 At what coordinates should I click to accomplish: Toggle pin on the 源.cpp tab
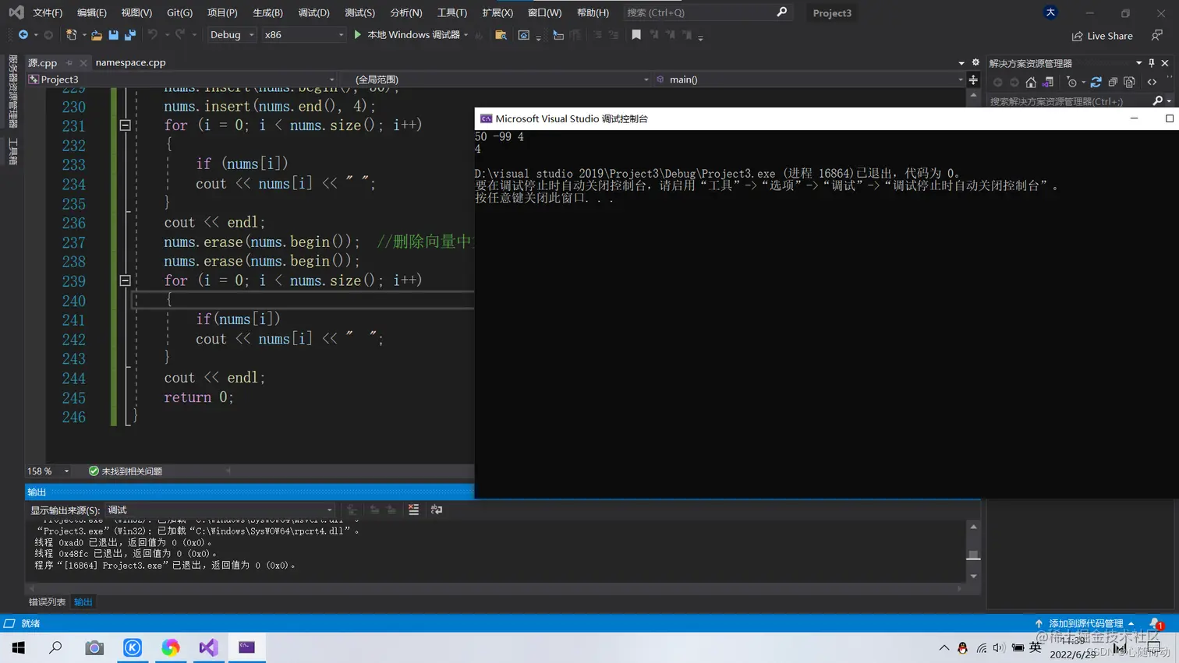coord(69,63)
